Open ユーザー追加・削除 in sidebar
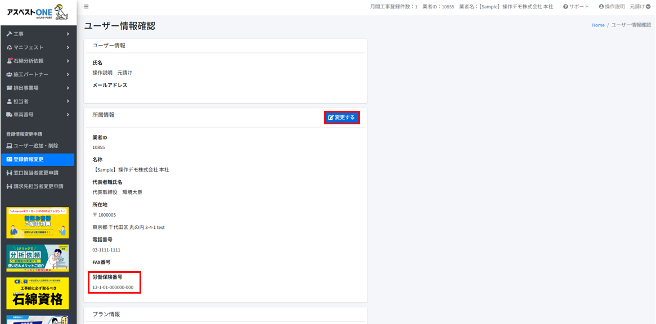The image size is (656, 324). click(35, 146)
